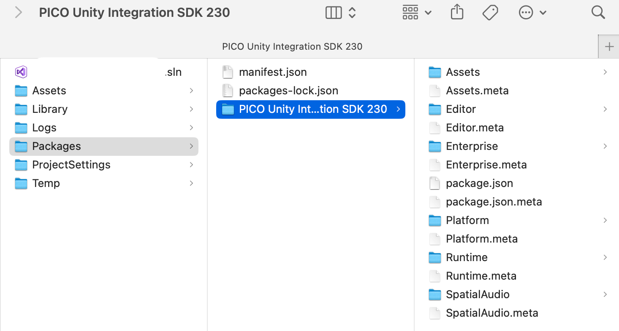
Task: Expand the Library folder chevron
Action: 192,109
